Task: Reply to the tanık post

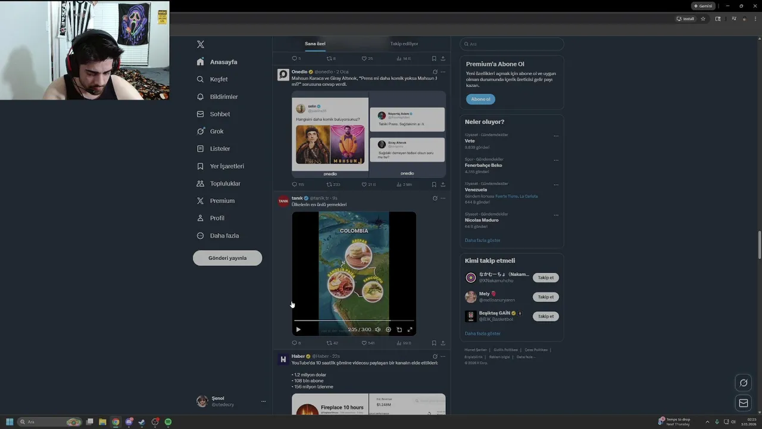Action: tap(296, 343)
